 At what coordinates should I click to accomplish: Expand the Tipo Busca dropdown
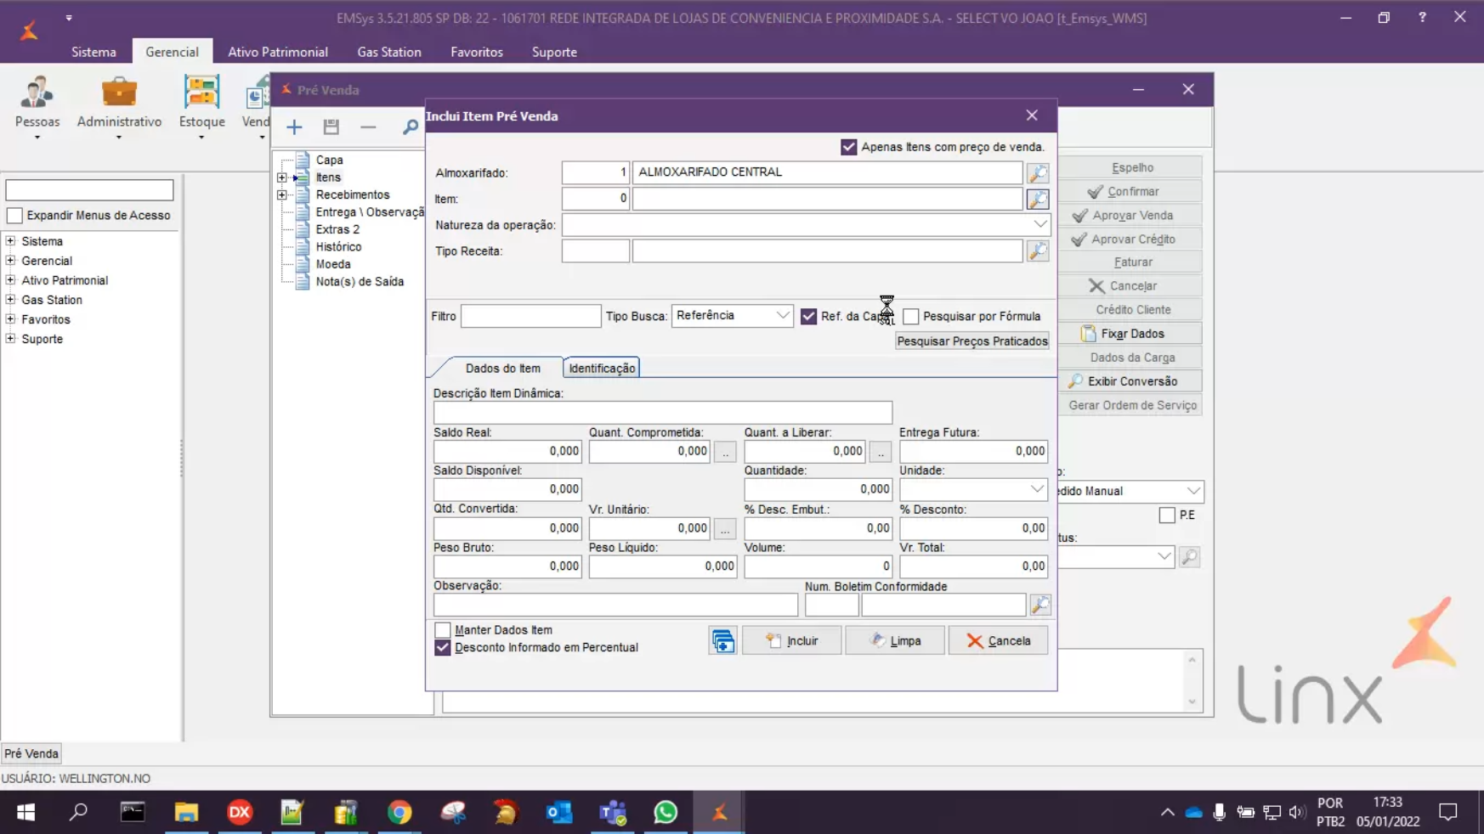pyautogui.click(x=782, y=316)
